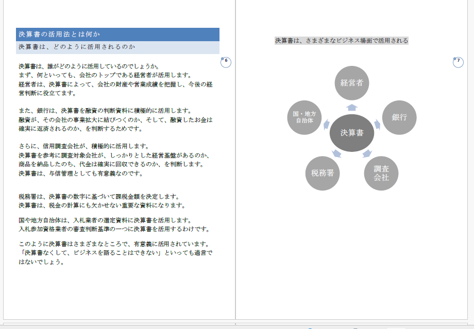474x329 pixels.
Task: Select the arrow pointing toward 調査会社
Action: coord(367,153)
